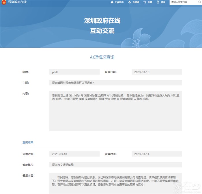
Task: Click the 答复单位 field 深圳市交通运输局
Action: (x=115, y=165)
